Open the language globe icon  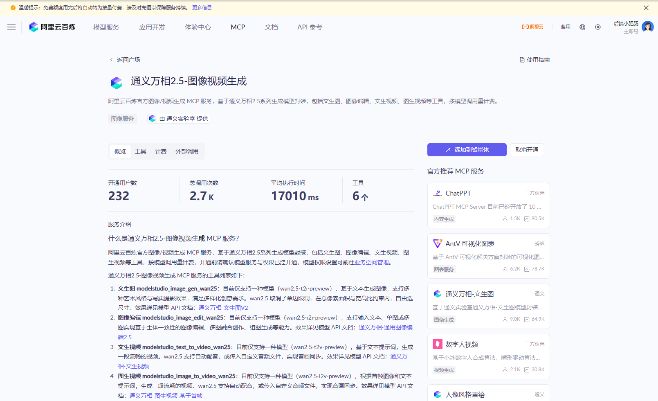582,27
